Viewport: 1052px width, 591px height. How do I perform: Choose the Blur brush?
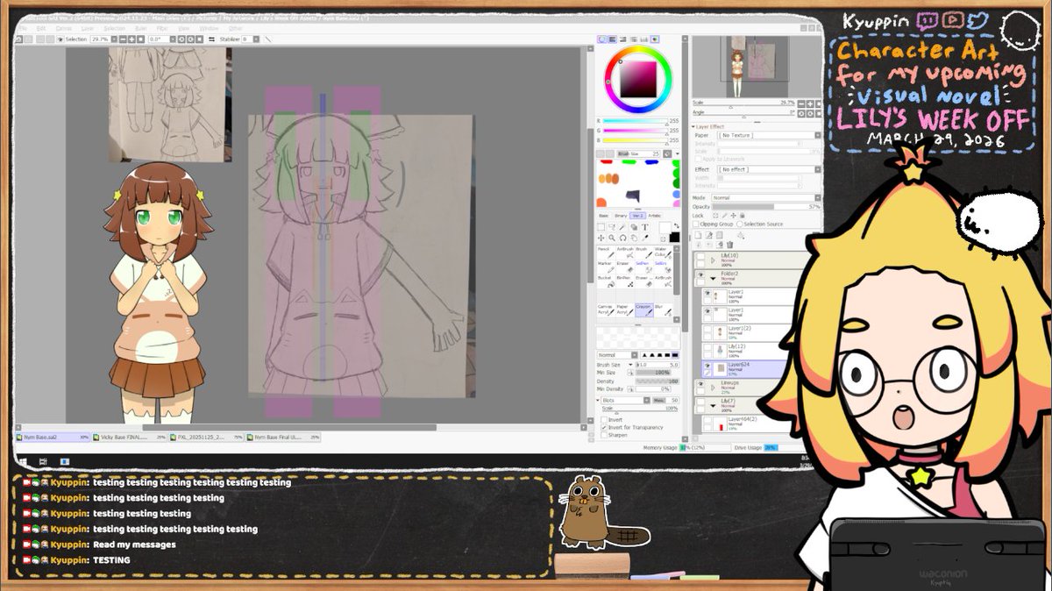click(x=663, y=310)
